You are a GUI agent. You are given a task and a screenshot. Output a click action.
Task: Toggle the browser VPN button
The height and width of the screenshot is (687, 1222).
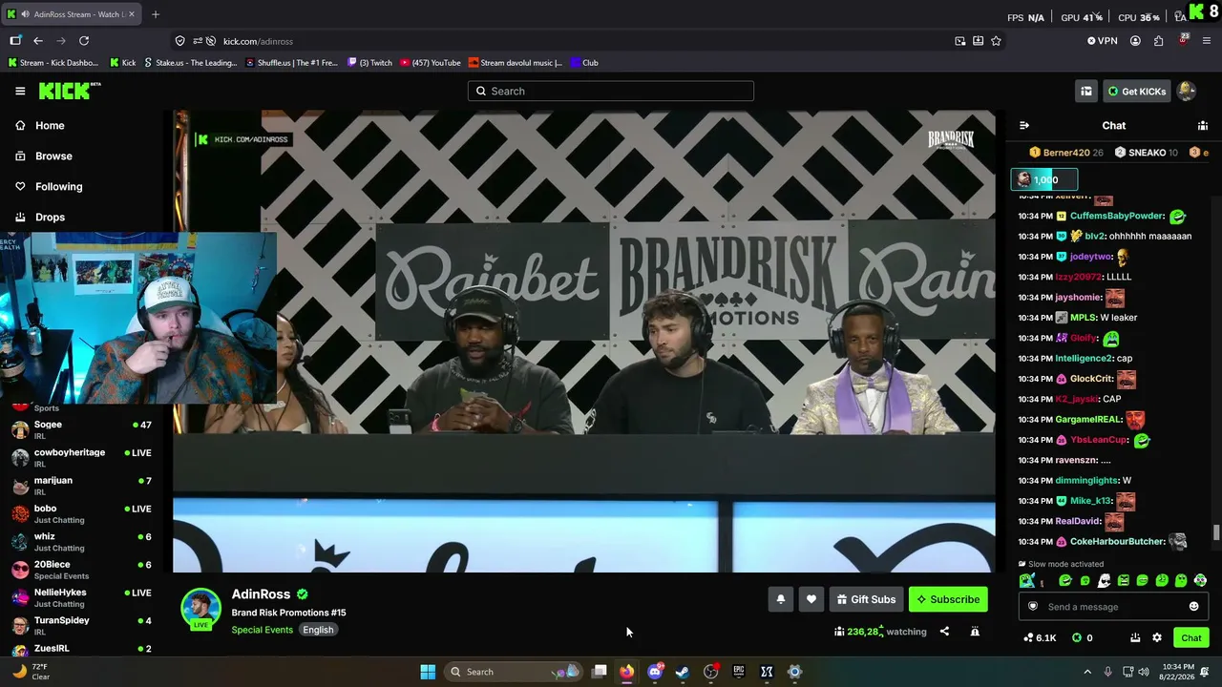point(1102,41)
